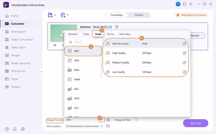
Task: Select the Recently tab
Action: pos(73,34)
